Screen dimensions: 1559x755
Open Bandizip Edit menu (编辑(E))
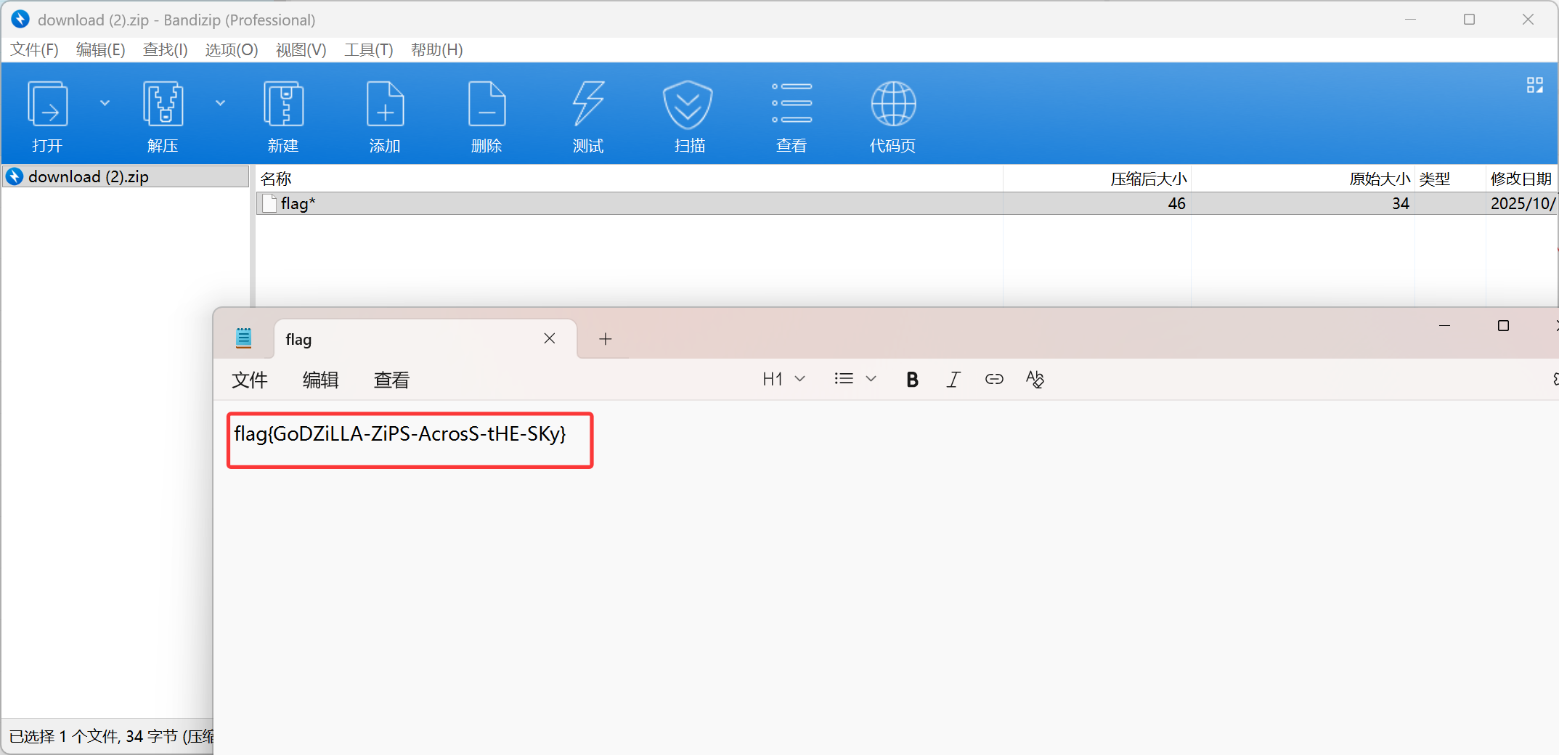[100, 49]
